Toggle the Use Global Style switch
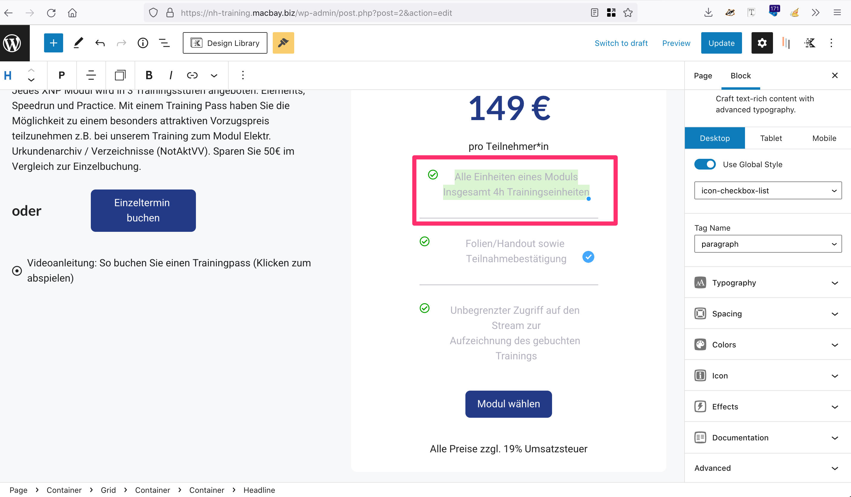The height and width of the screenshot is (497, 851). [x=705, y=164]
